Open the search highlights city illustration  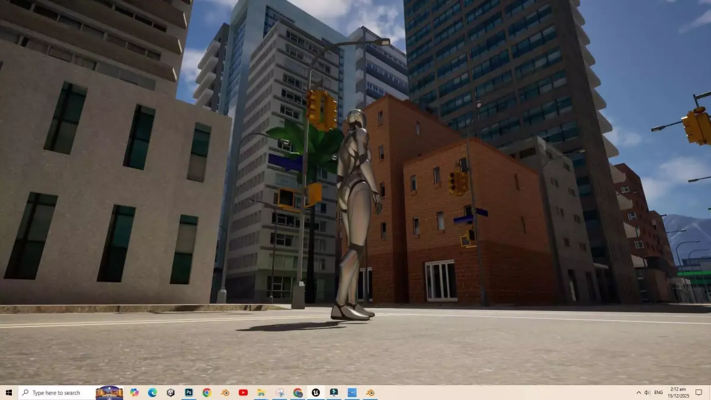[110, 393]
